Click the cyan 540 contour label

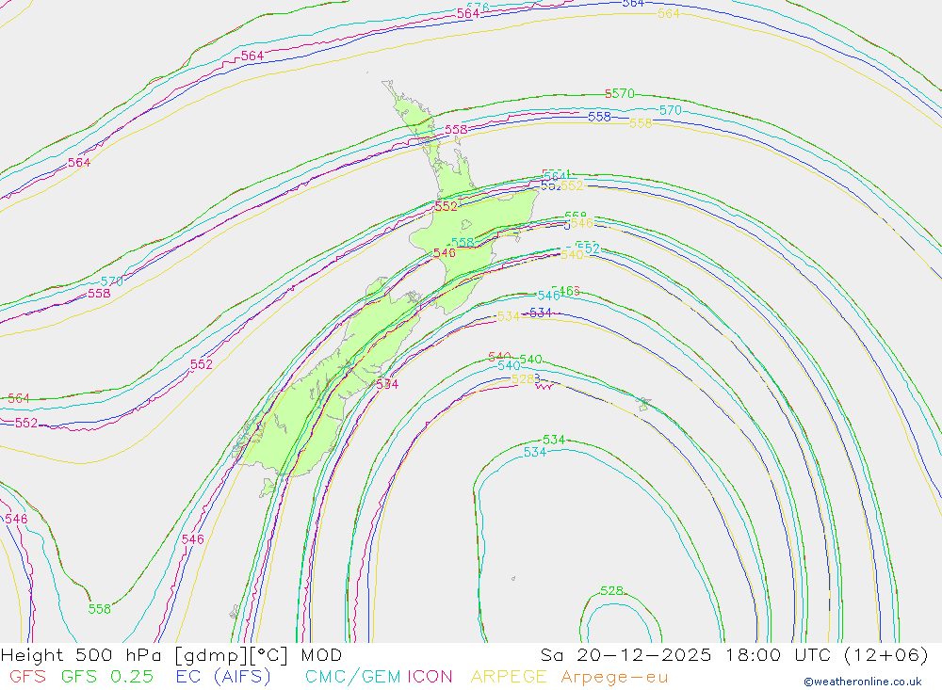(509, 365)
